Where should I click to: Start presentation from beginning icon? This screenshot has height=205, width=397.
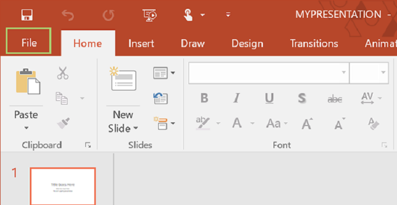tap(149, 15)
